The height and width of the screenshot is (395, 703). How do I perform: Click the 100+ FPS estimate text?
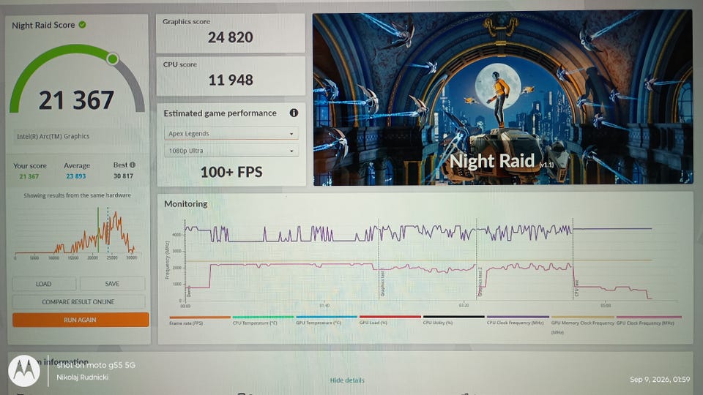pos(231,172)
